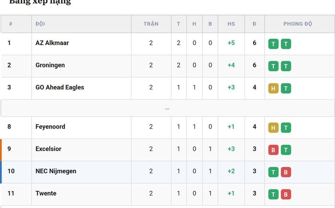
Task: Click the ĐỘI column header
Action: pos(40,24)
